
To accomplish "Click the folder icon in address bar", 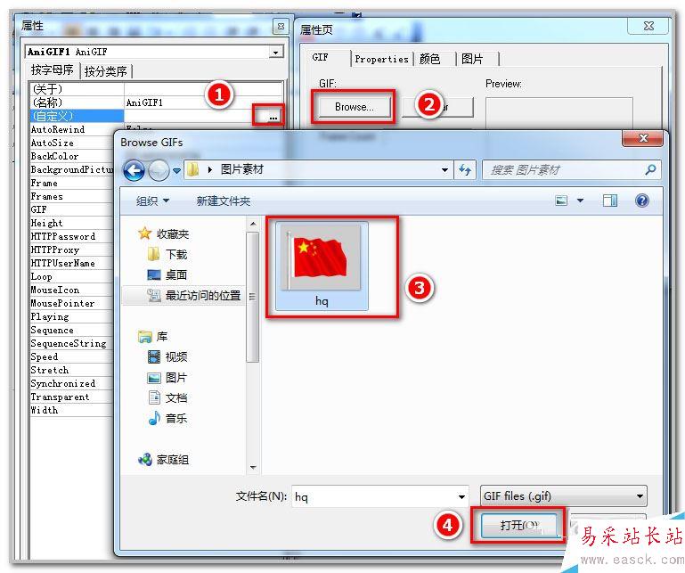I will 193,169.
